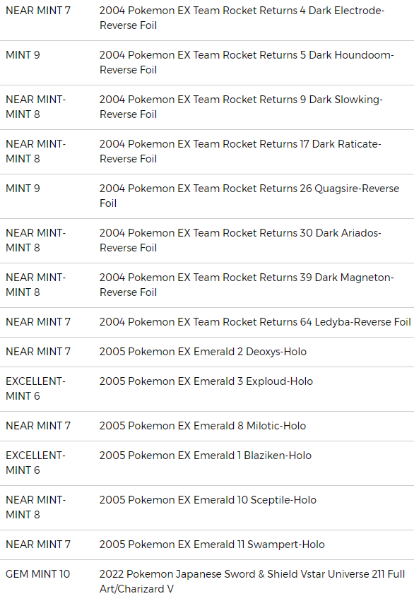The width and height of the screenshot is (414, 601).
Task: Click the Emerald 3 Exploud-Holo description
Action: click(x=206, y=381)
